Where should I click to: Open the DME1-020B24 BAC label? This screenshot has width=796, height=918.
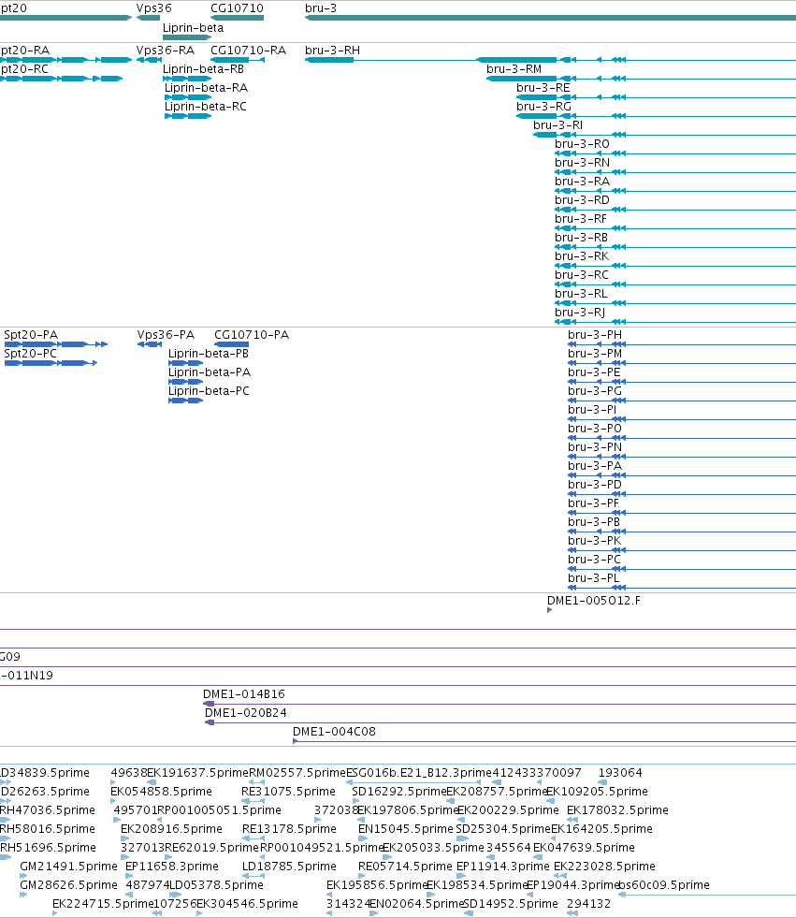[246, 713]
